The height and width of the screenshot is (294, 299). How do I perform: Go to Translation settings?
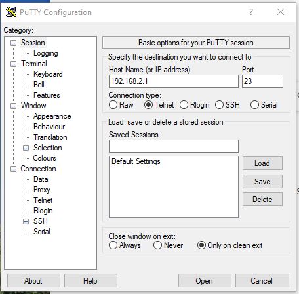50,137
